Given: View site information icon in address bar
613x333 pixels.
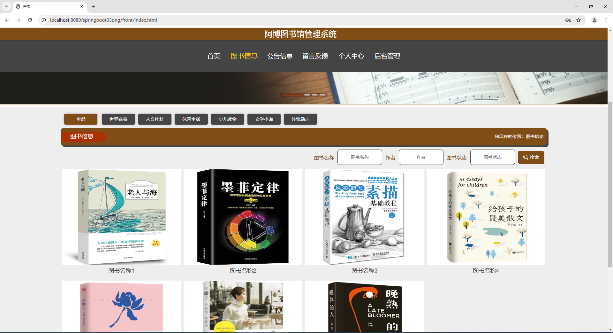Looking at the screenshot, I should pyautogui.click(x=44, y=20).
